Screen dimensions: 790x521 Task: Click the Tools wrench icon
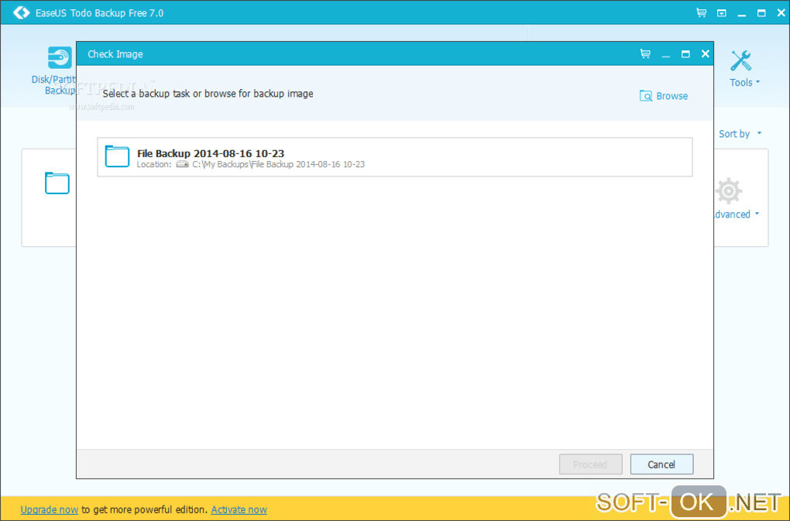coord(741,61)
